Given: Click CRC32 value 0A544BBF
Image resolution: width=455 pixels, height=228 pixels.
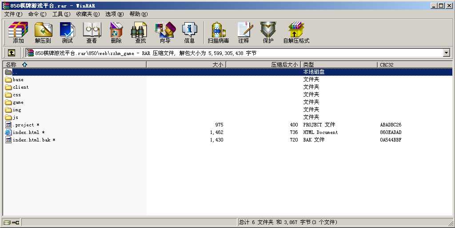Looking at the screenshot, I should (391, 140).
